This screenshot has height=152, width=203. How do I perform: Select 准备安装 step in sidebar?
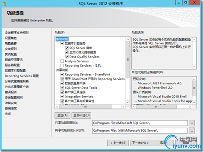(11, 103)
